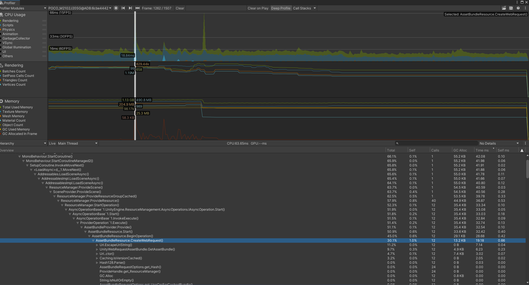Jump to the latest frame
Viewport: 529px width, 285px height.
(x=137, y=8)
